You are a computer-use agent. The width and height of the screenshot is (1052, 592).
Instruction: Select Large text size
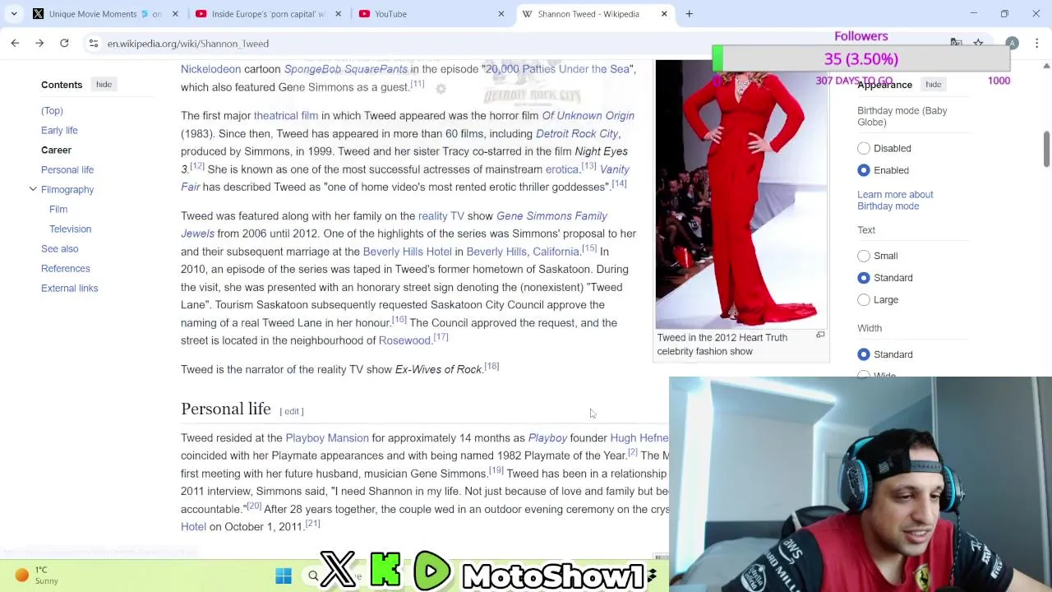click(864, 300)
